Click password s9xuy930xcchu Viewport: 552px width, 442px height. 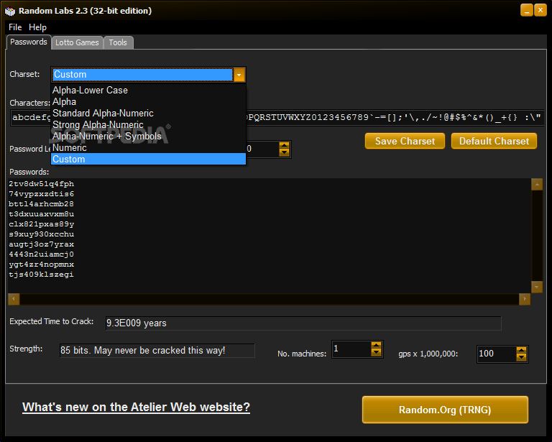[x=41, y=234]
